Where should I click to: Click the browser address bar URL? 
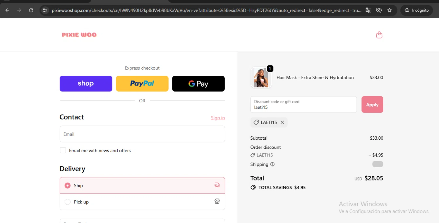click(x=206, y=10)
